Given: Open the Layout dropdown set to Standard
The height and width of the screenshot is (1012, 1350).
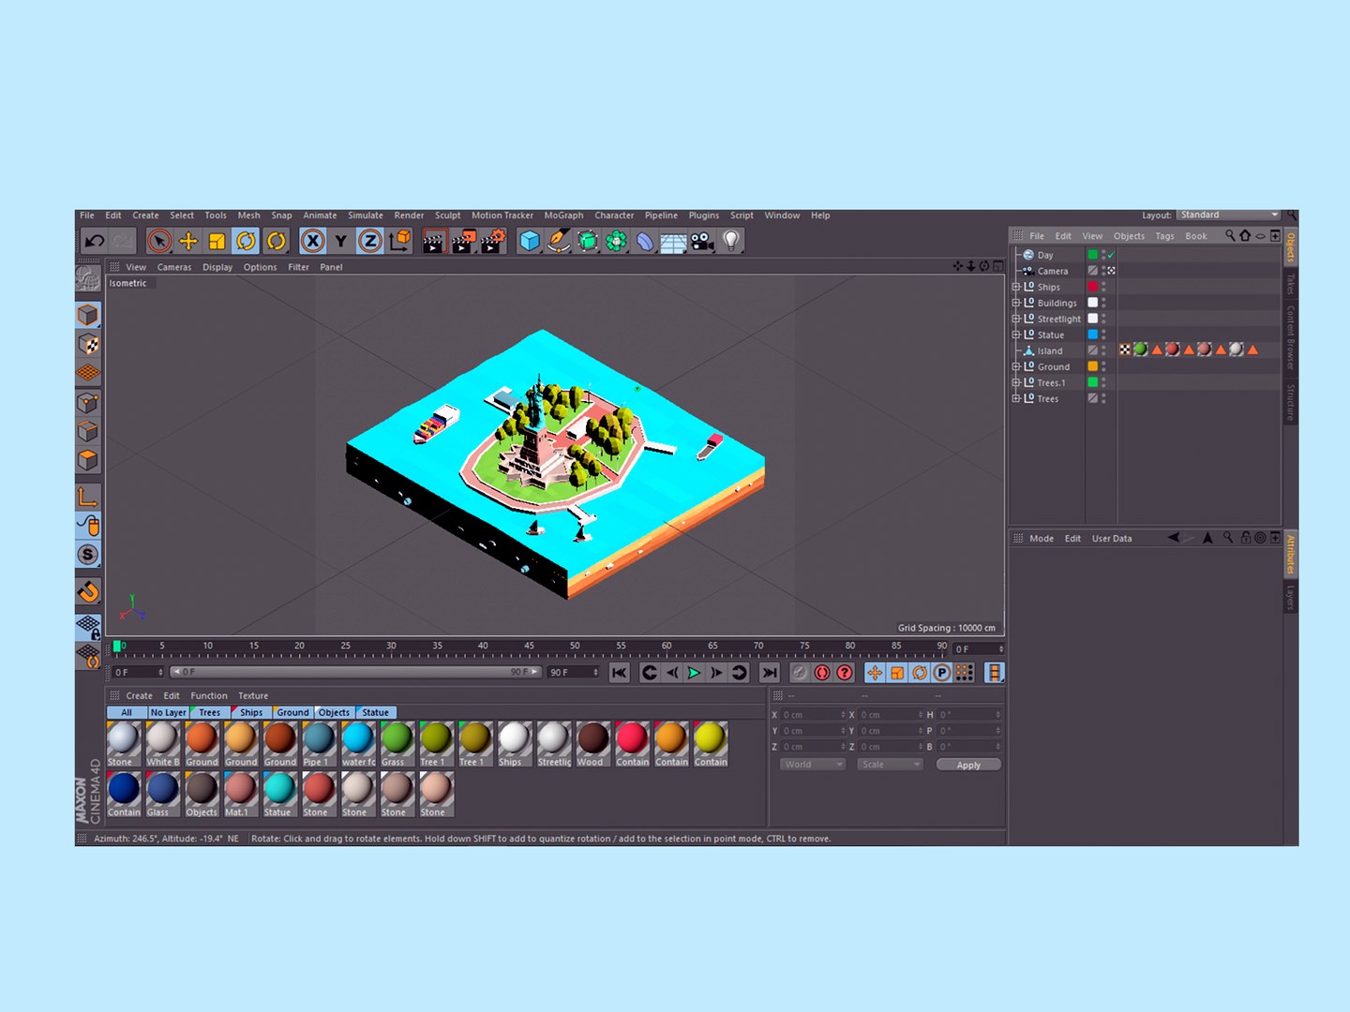Looking at the screenshot, I should tap(1229, 215).
